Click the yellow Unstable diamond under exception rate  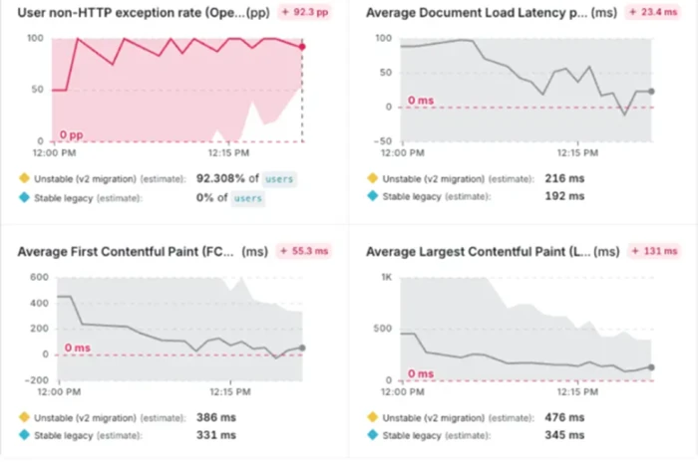click(24, 178)
